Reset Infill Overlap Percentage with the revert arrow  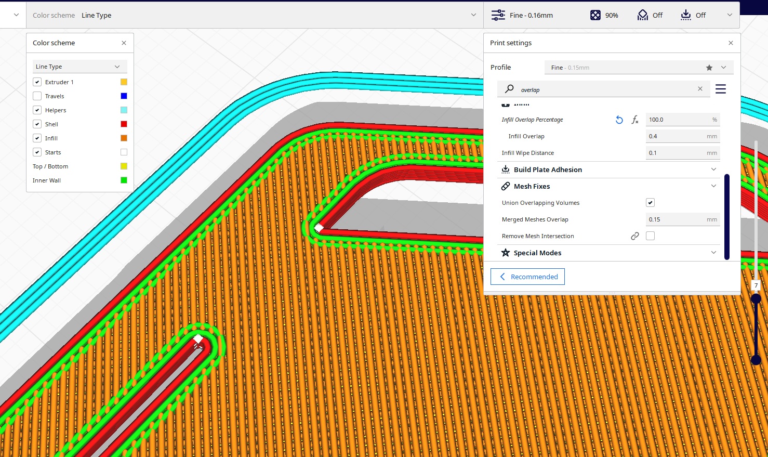[x=619, y=120]
